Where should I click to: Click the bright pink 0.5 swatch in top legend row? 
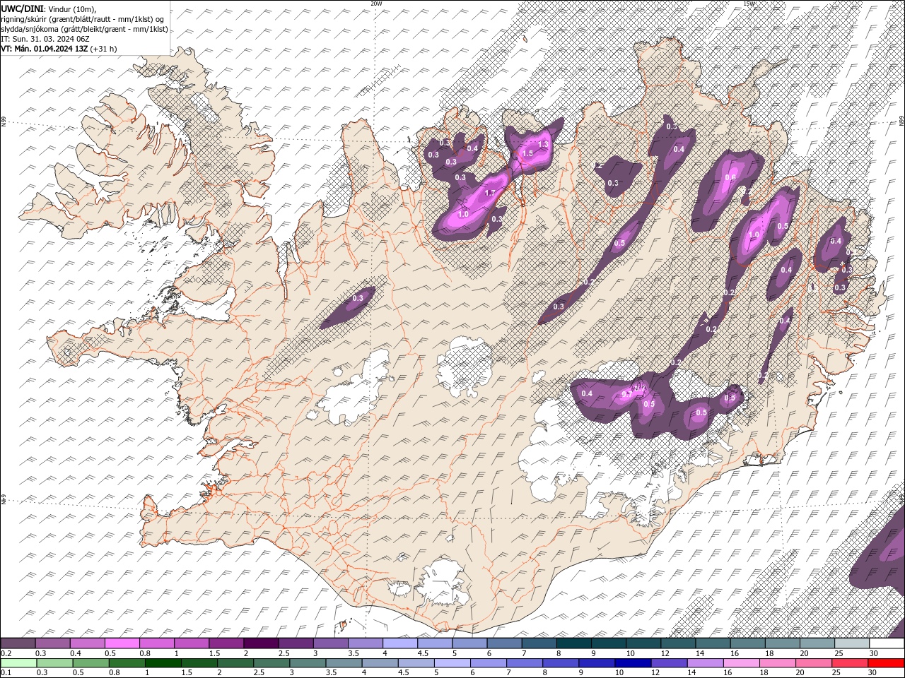coord(122,643)
